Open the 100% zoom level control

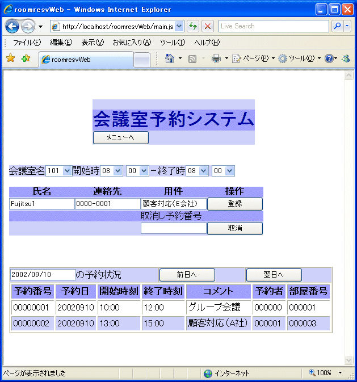(325, 373)
